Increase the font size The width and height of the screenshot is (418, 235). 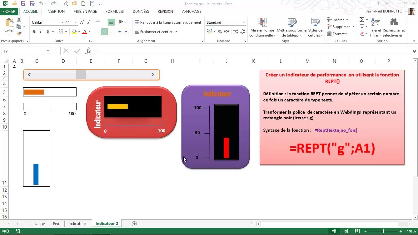click(x=82, y=22)
